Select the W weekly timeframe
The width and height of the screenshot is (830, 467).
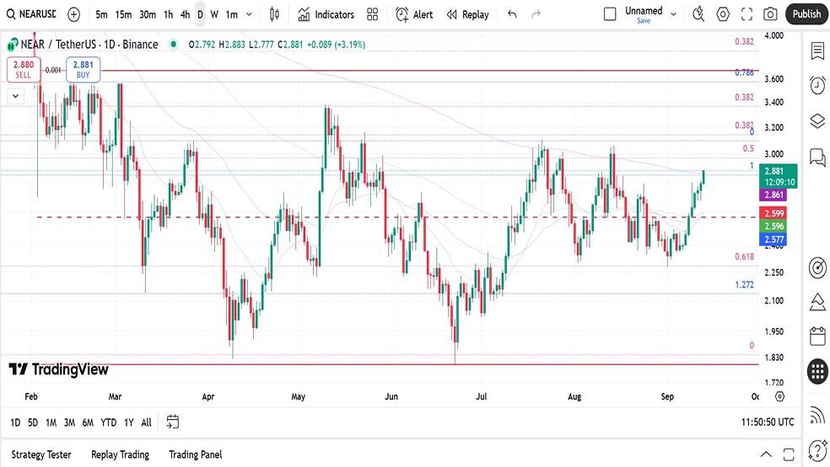pyautogui.click(x=214, y=14)
